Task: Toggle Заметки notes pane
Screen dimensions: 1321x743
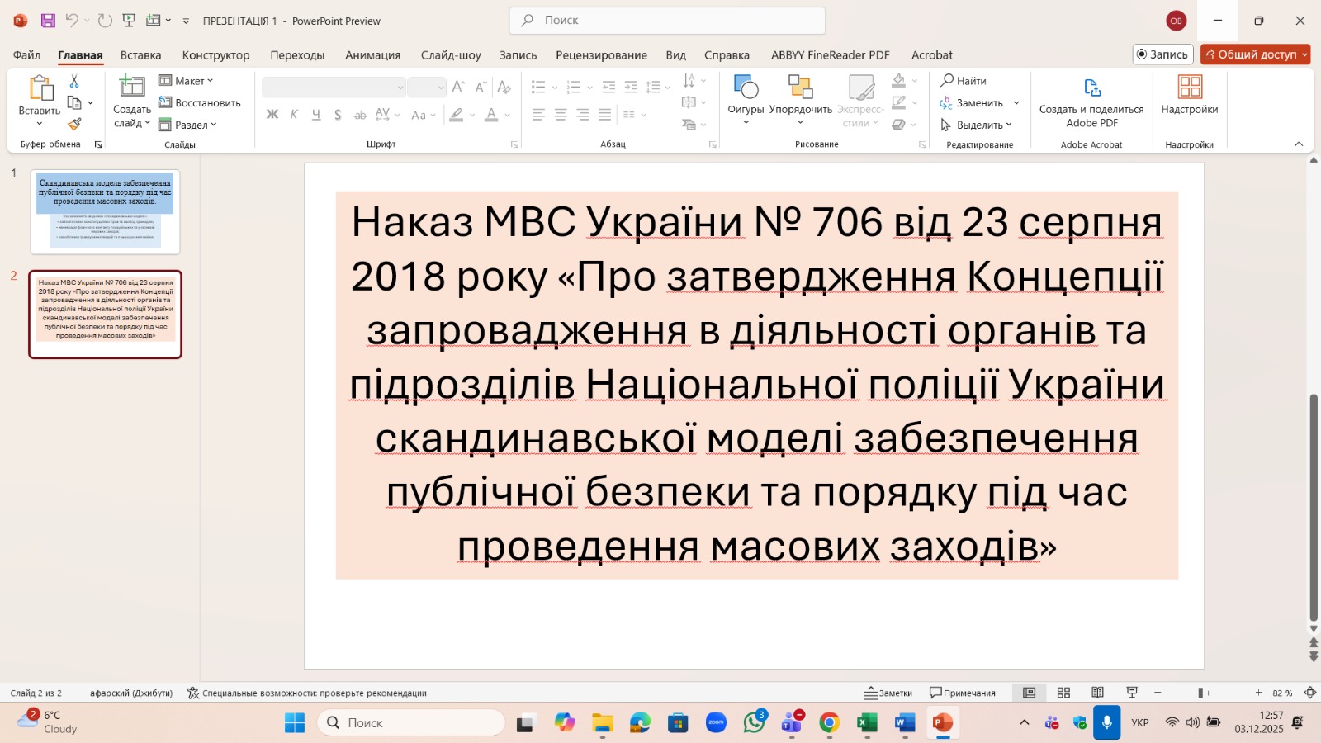Action: coord(888,693)
